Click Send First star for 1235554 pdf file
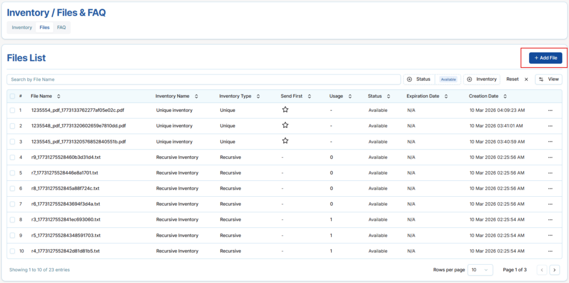 click(285, 110)
